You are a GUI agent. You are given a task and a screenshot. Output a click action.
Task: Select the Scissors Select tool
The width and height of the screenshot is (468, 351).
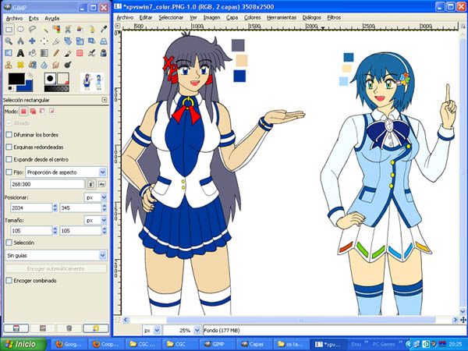(x=68, y=30)
